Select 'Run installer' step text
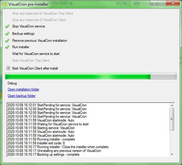 pos(21,47)
